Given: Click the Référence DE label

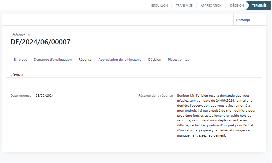Looking at the screenshot, I should [x=20, y=35].
